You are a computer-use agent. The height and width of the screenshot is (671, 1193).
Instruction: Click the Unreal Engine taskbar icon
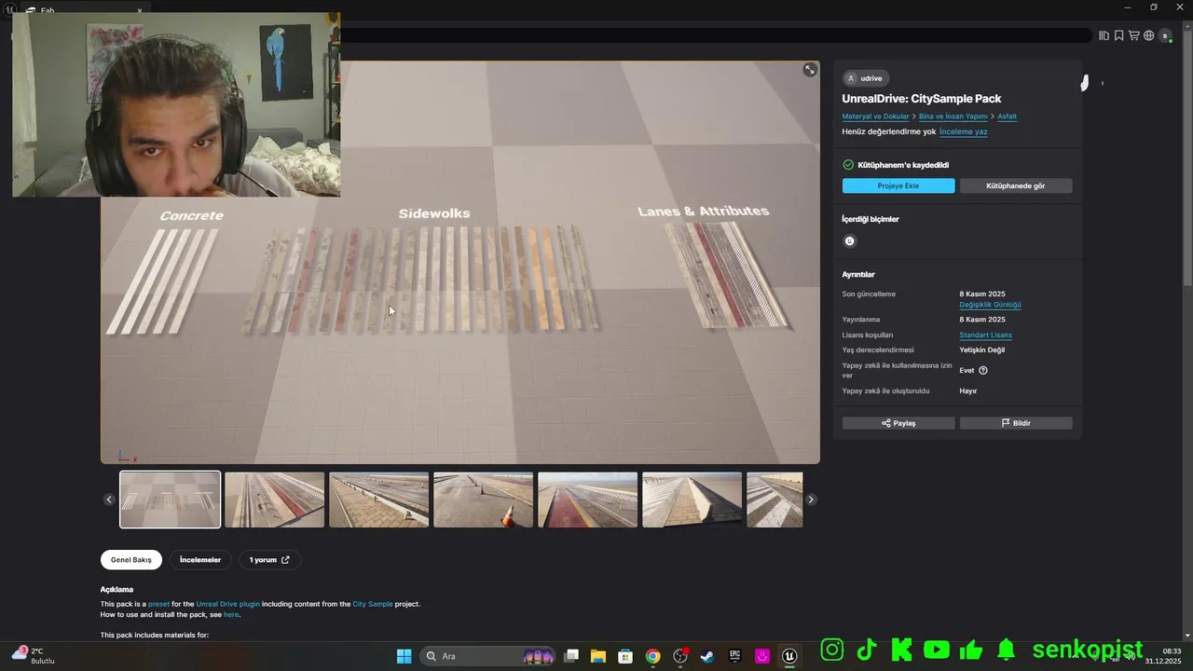point(789,656)
